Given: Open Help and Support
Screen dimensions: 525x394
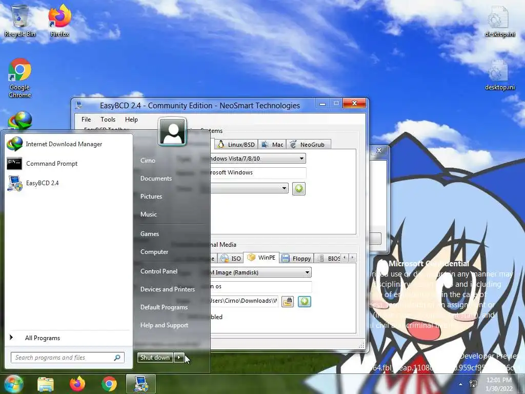Looking at the screenshot, I should pyautogui.click(x=164, y=325).
